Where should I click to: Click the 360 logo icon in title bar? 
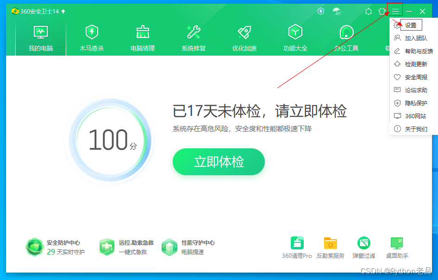[x=15, y=11]
